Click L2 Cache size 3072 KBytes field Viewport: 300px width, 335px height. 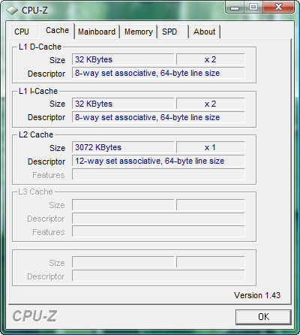pyautogui.click(x=123, y=147)
